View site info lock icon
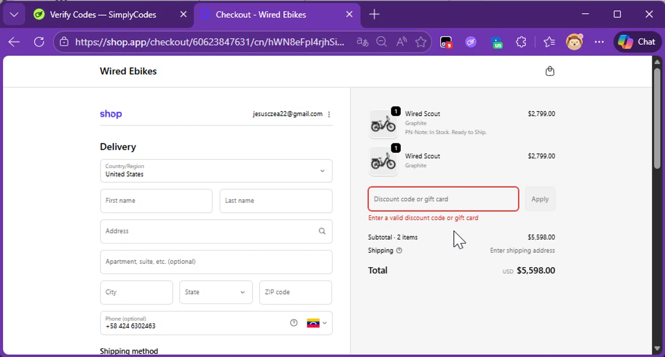 click(64, 42)
